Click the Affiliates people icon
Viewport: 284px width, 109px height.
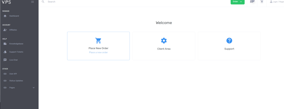coord(5,30)
